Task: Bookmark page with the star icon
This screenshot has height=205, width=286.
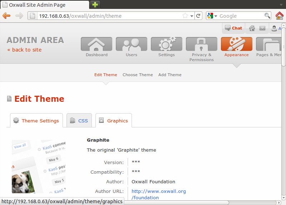Action: (x=185, y=16)
